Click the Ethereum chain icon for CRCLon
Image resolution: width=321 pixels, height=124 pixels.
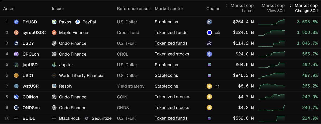tap(209, 54)
